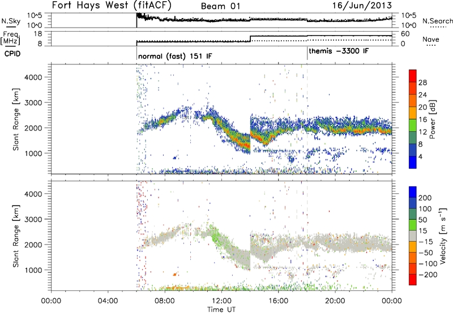Screen dimensions: 453x313
Task: Click the "12:00" time tick label
Action: coord(221,301)
